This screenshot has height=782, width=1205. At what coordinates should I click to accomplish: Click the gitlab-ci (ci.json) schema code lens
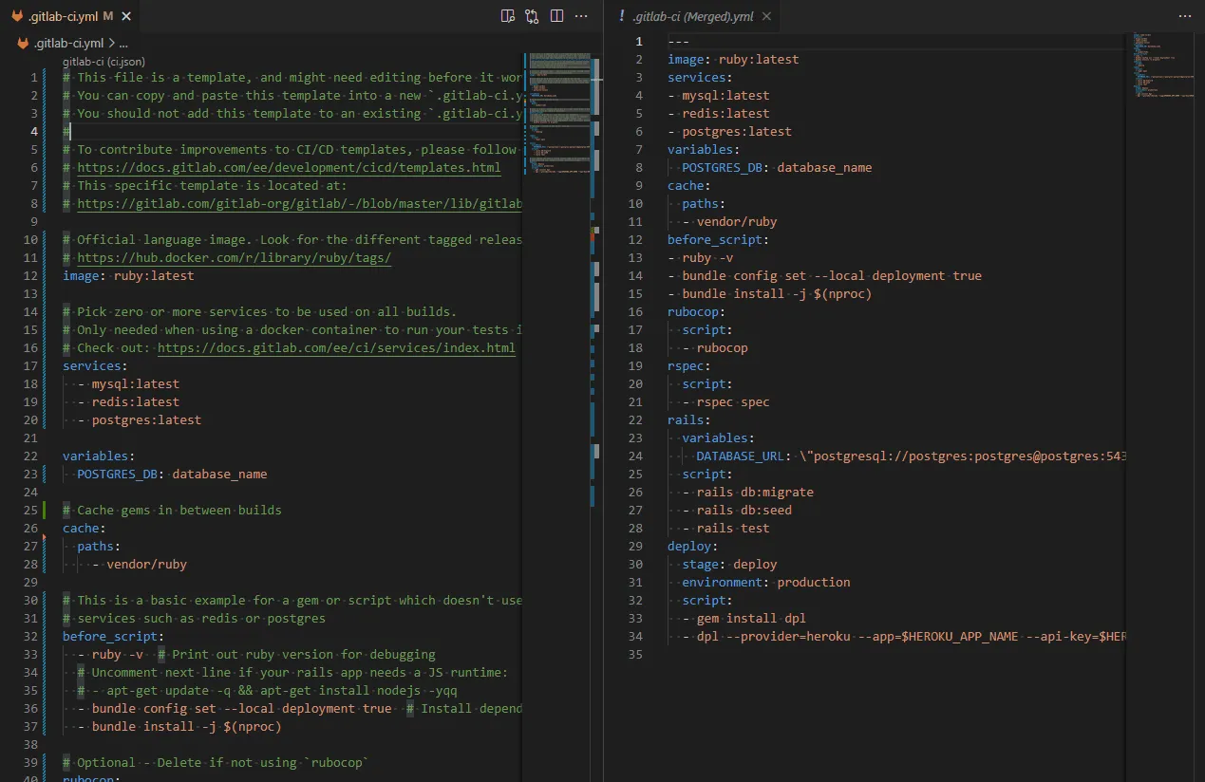point(104,62)
